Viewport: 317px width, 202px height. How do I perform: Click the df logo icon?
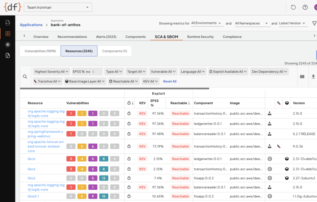(12, 7)
